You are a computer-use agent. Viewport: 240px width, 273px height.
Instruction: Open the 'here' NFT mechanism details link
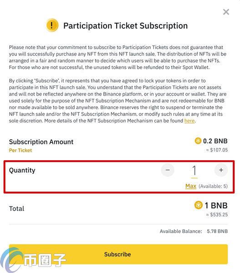(189, 121)
